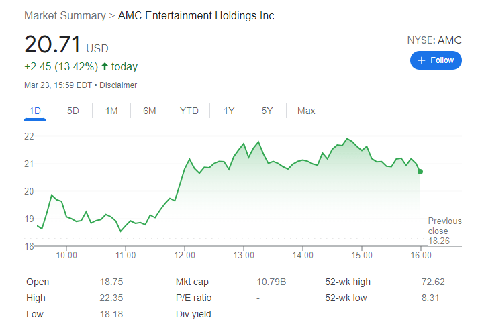Click the 20.71 price value
The width and height of the screenshot is (480, 328).
(x=52, y=44)
